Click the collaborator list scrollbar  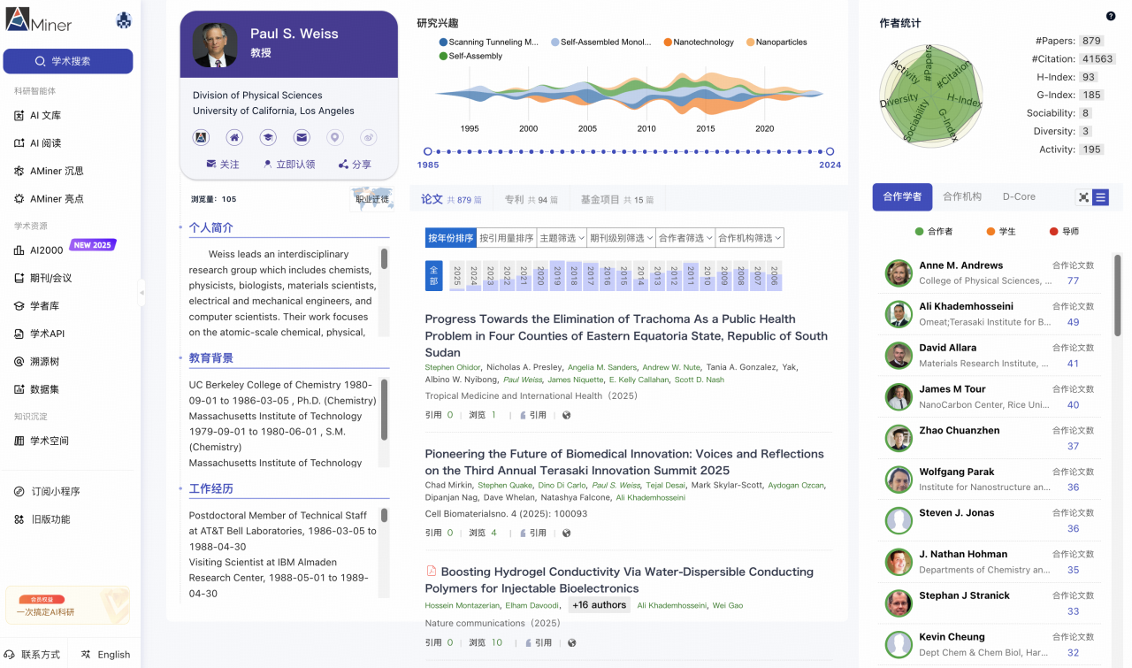pos(1118,296)
